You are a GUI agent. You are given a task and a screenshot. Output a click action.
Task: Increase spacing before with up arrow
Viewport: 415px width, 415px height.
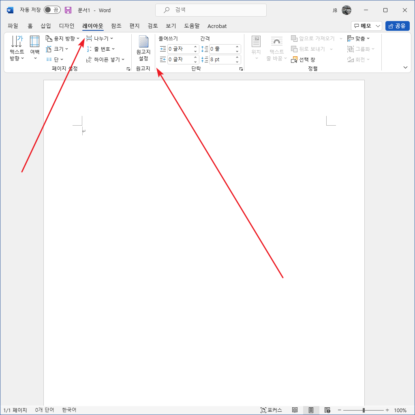pyautogui.click(x=237, y=47)
